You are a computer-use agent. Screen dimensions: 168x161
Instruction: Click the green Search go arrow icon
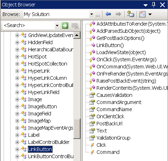pyautogui.click(x=65, y=26)
